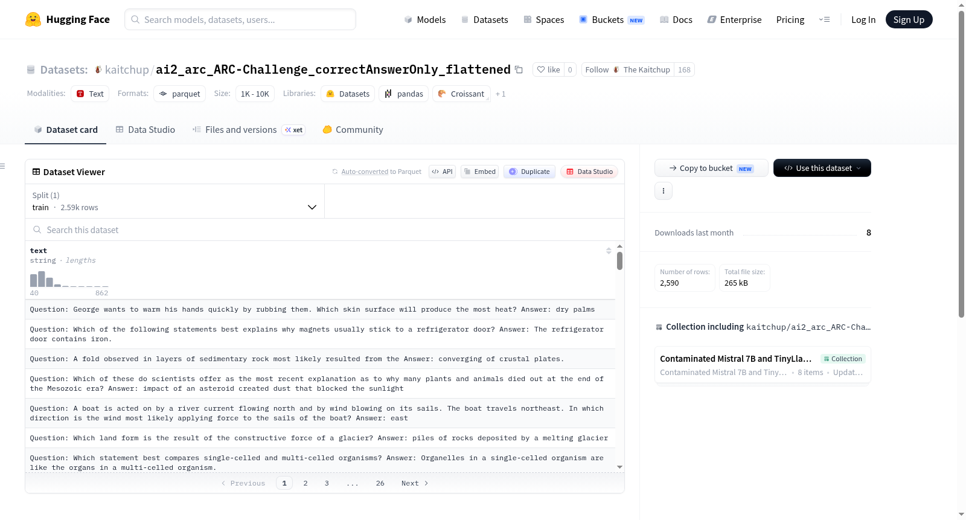The image size is (966, 520).
Task: Click the search magnifier in dataset search
Action: point(37,230)
